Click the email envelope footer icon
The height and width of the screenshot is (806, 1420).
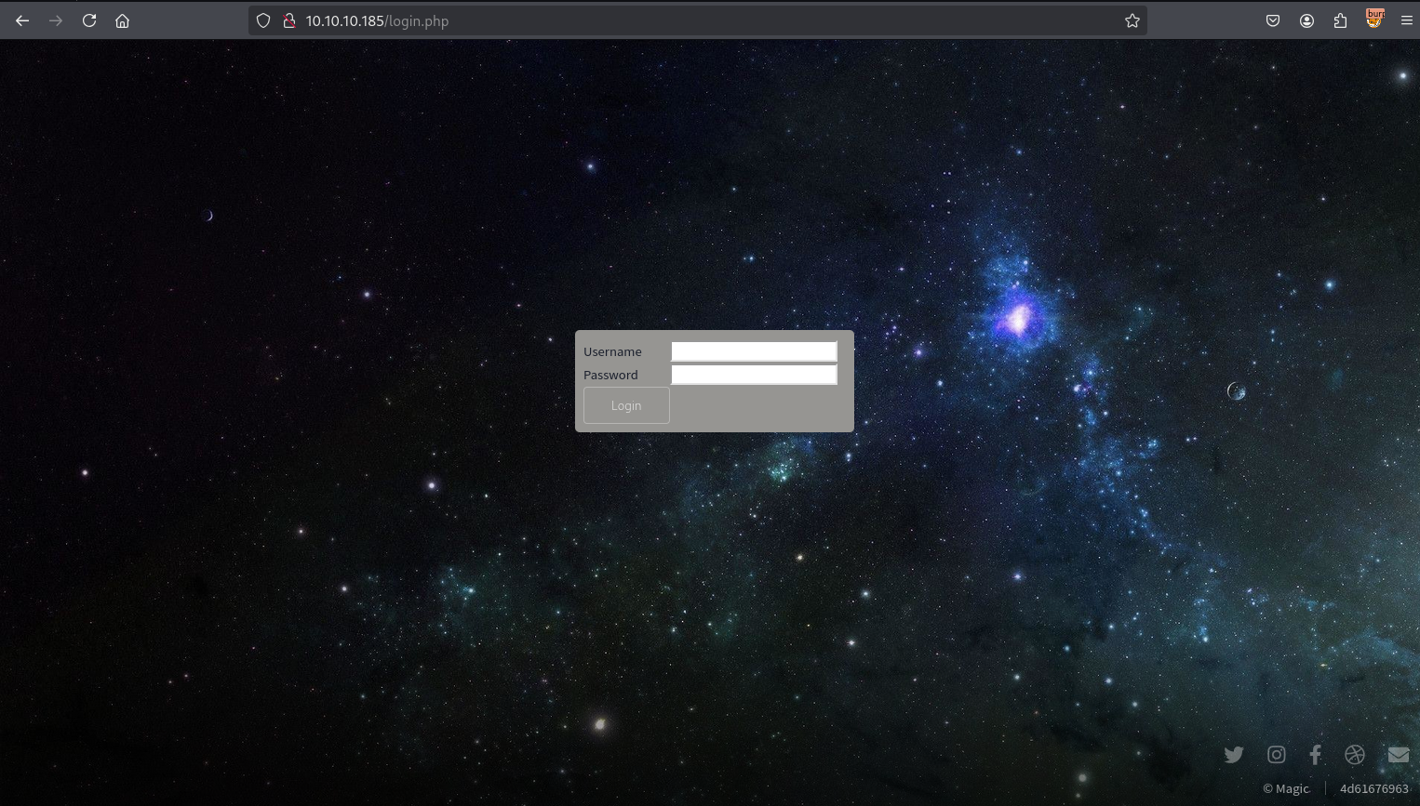tap(1399, 755)
